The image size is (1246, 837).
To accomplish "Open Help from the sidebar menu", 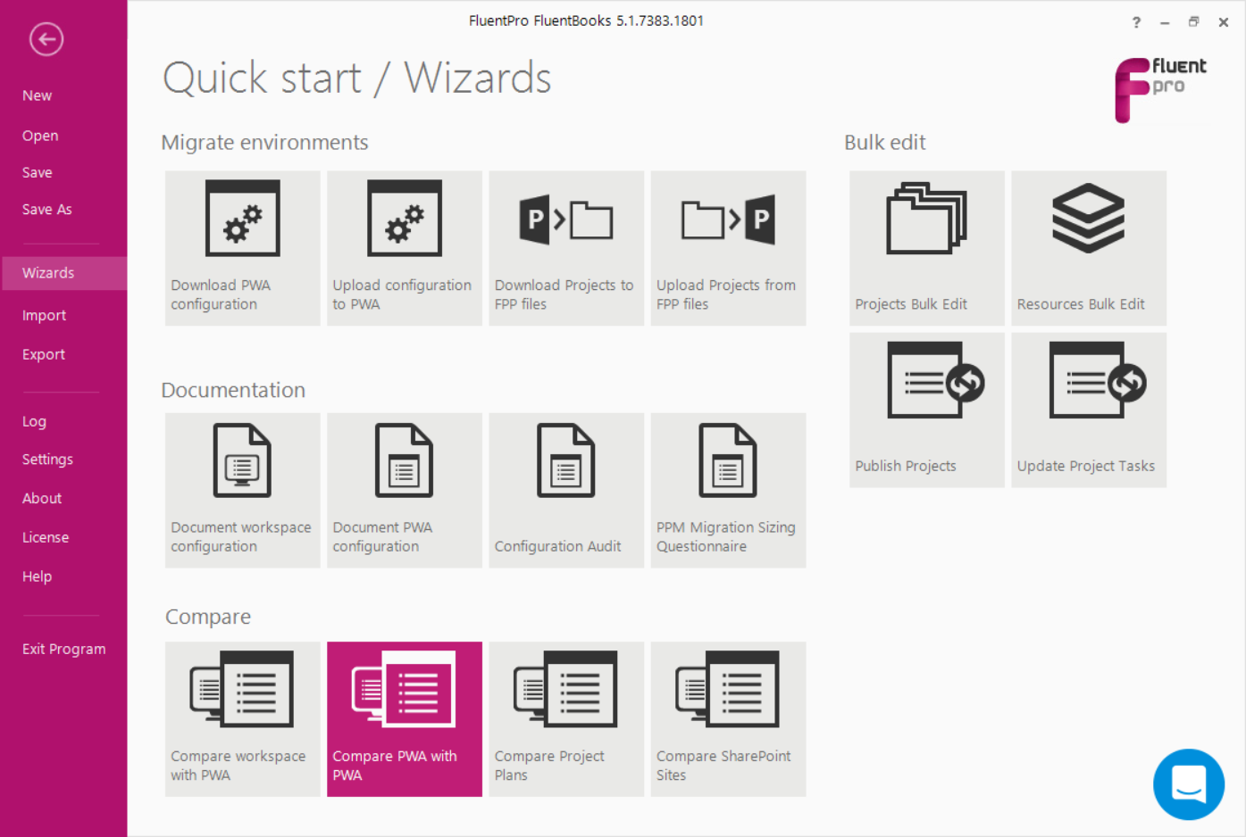I will coord(37,576).
